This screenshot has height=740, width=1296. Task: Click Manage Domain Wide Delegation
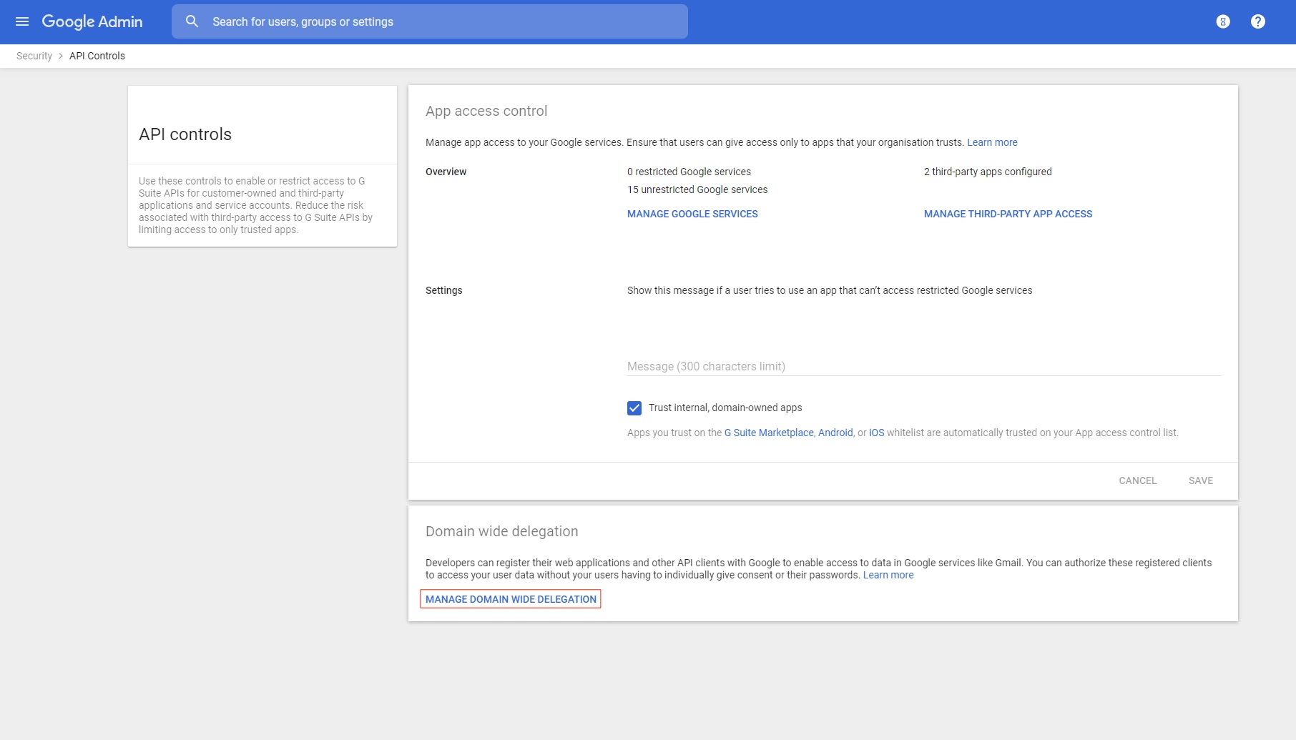click(511, 599)
